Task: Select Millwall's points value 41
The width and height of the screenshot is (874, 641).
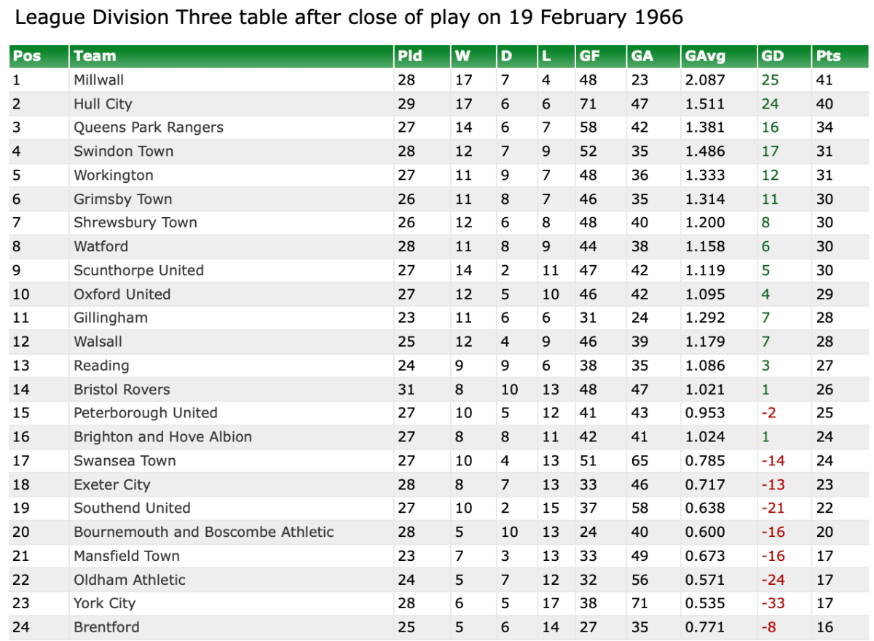Action: point(824,79)
